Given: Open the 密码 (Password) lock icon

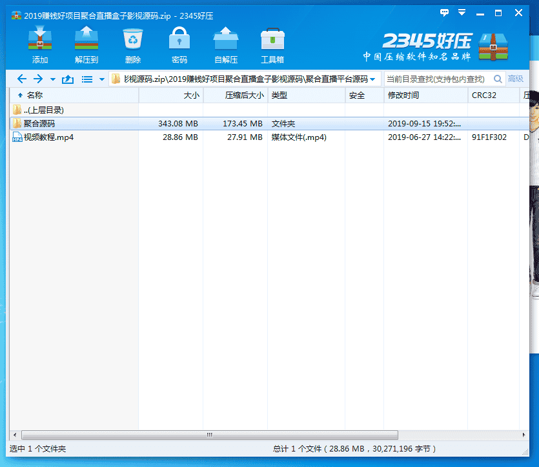Looking at the screenshot, I should coord(179,45).
